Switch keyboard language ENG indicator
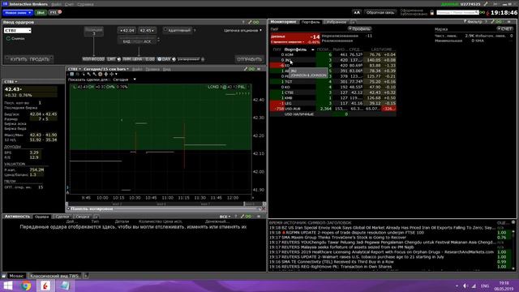Screen dimensions: 519x292 (485, 286)
